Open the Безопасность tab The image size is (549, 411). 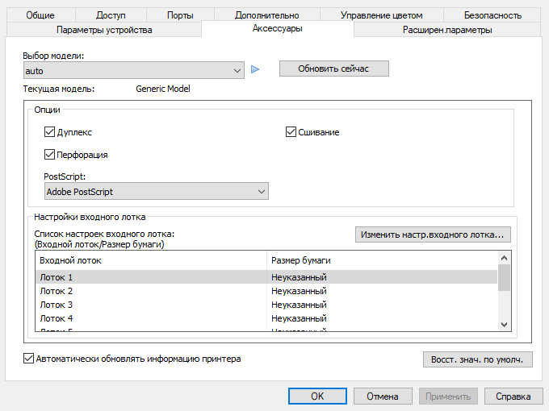point(492,15)
